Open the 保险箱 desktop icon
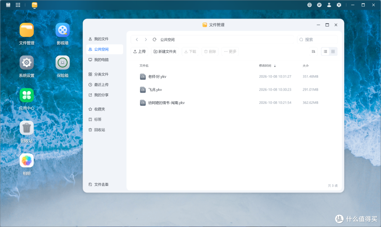The image size is (381, 227). coord(62,63)
